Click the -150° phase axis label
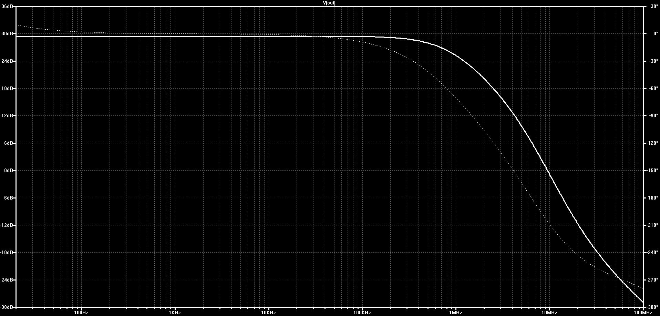The height and width of the screenshot is (316, 660). click(652, 171)
